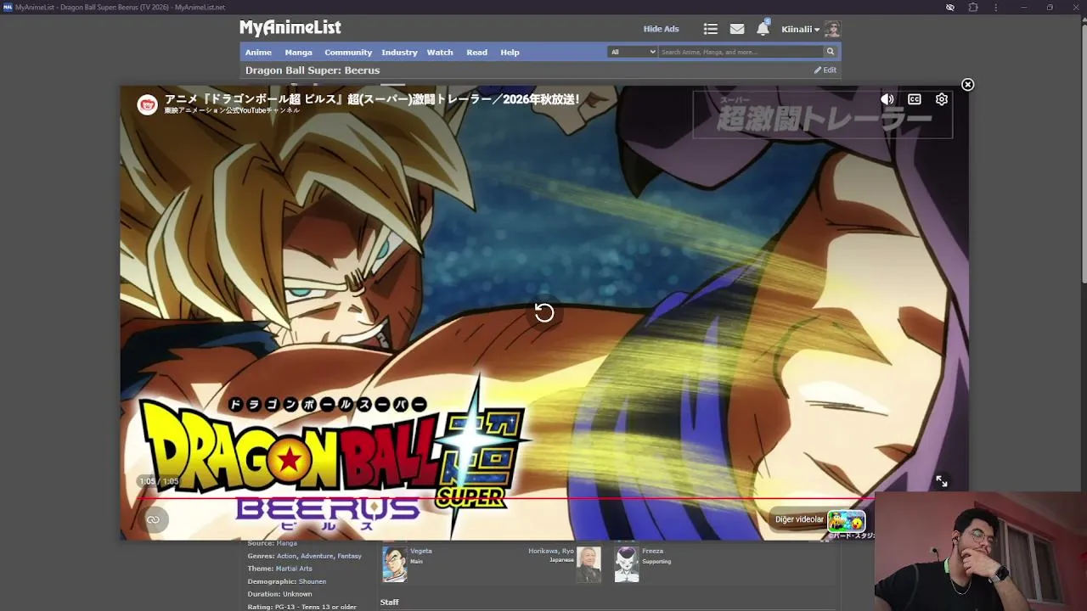1087x611 pixels.
Task: Open the trailer title link on YouTube
Action: [373, 99]
